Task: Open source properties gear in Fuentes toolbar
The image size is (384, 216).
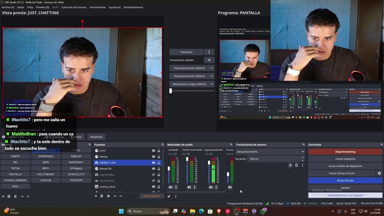Action: click(108, 196)
